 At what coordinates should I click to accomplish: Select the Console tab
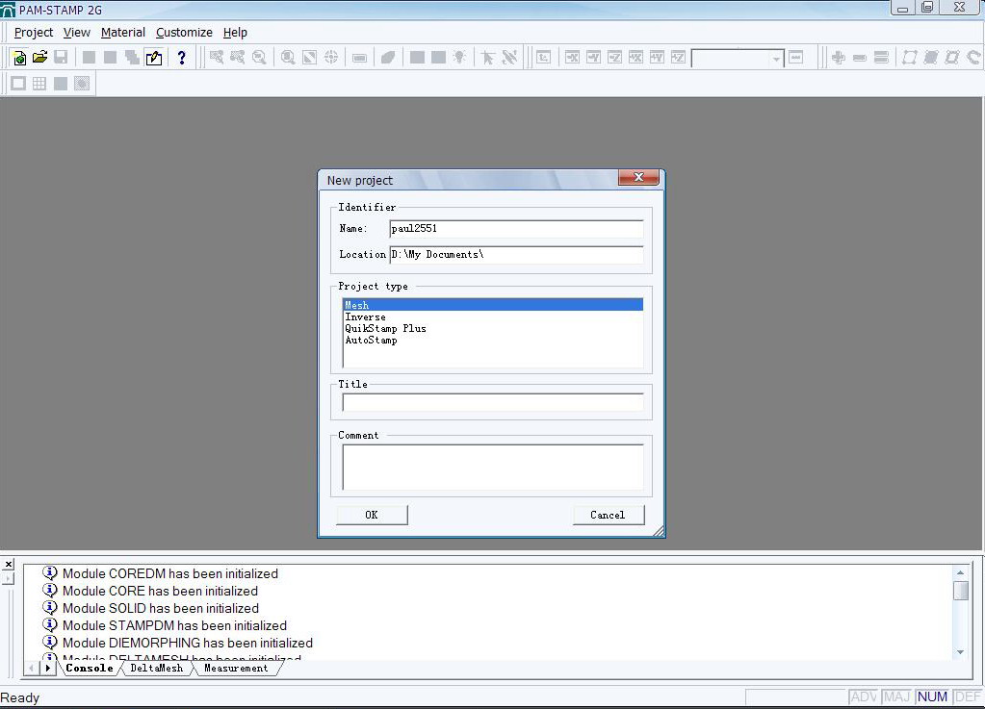pyautogui.click(x=90, y=669)
